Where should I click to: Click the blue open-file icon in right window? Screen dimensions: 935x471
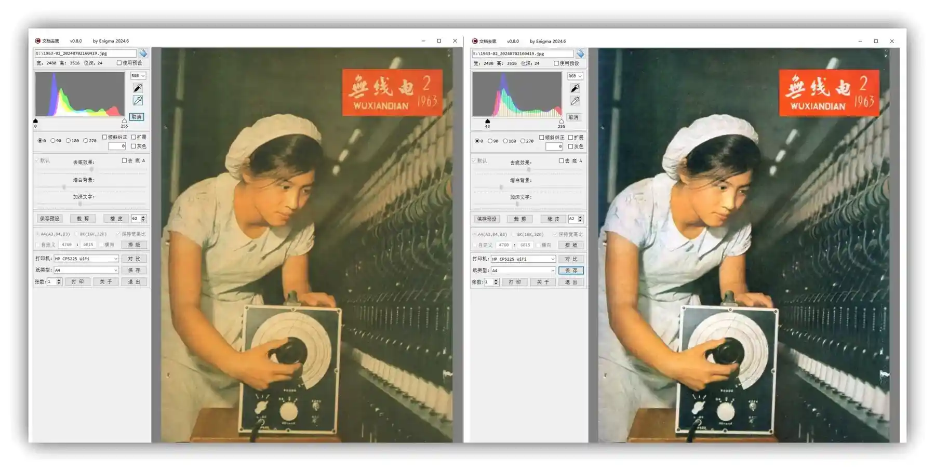click(x=580, y=54)
